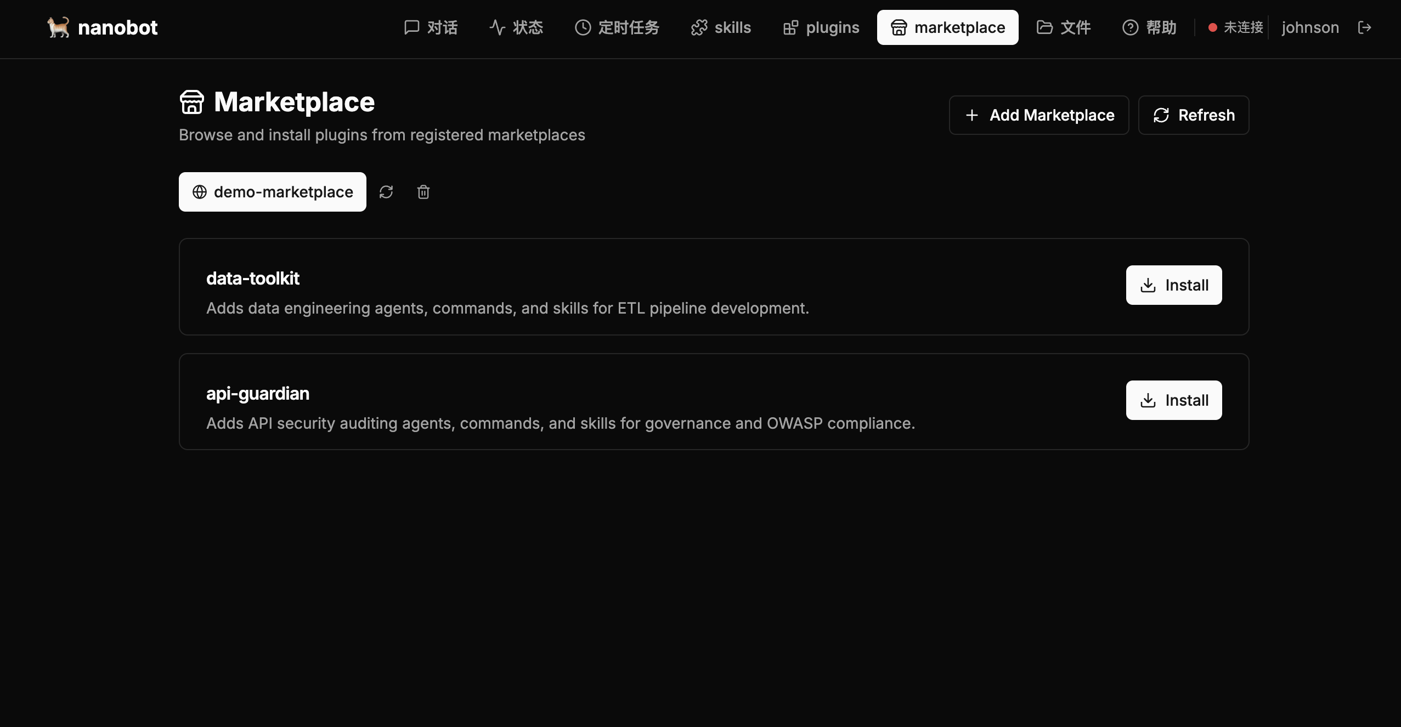1401x727 pixels.
Task: Select the demo-marketplace chip
Action: 273,192
